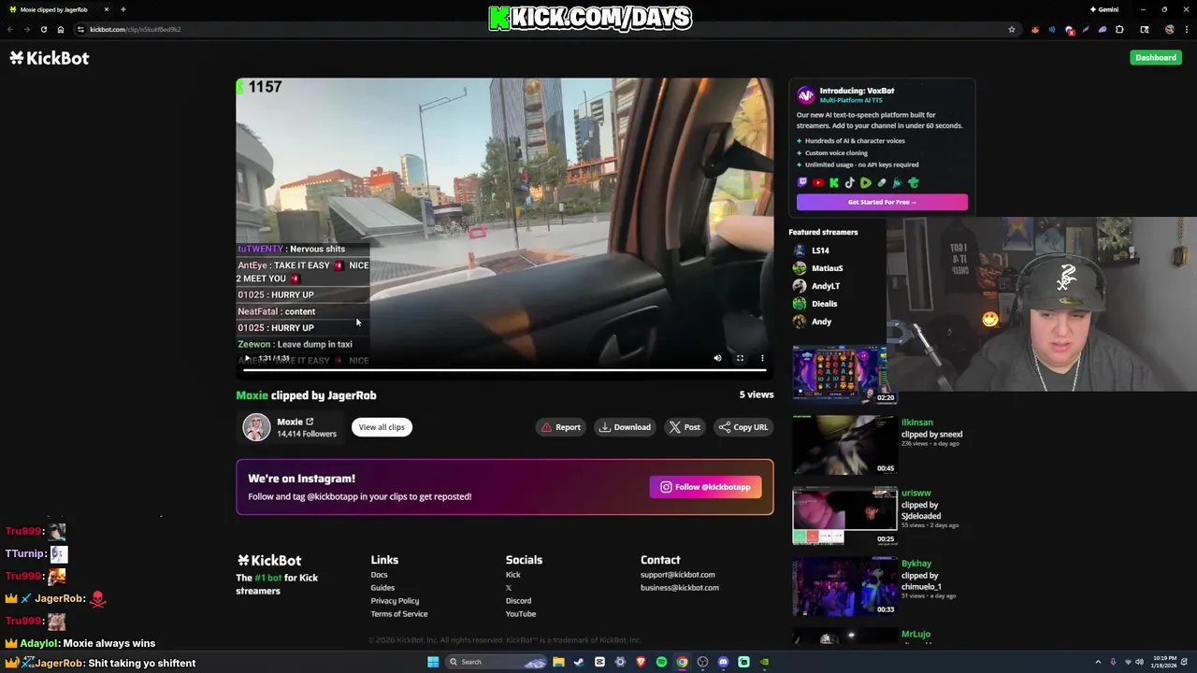Screen dimensions: 1197x673
Task: Open the Dashboard button
Action: (1155, 58)
